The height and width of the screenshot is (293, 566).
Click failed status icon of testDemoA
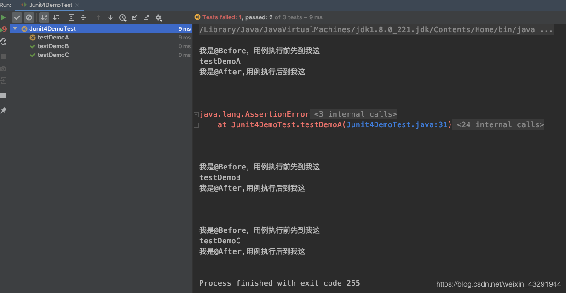click(x=33, y=38)
